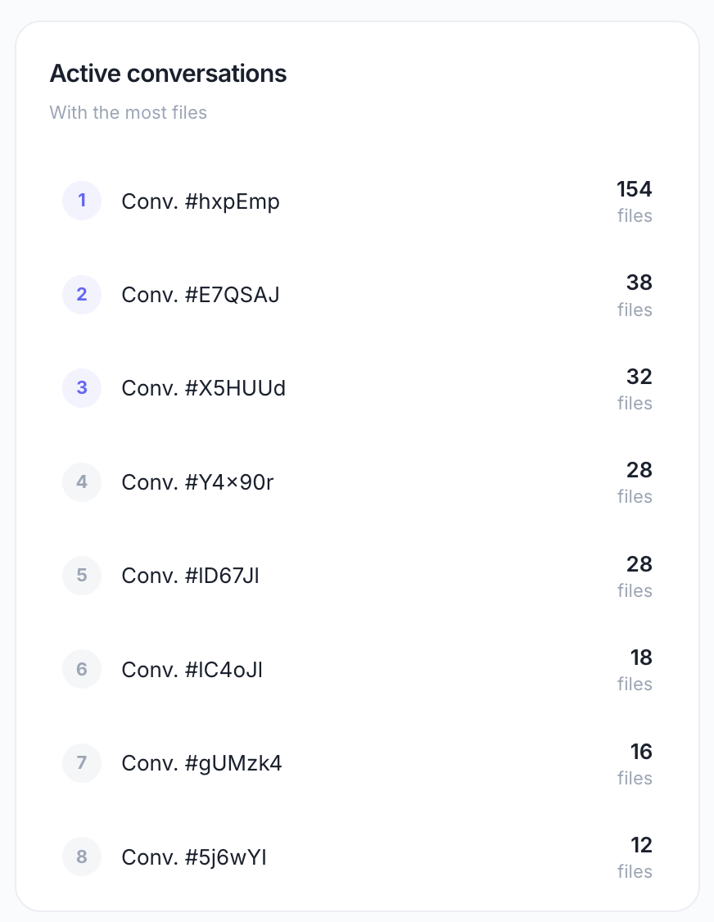This screenshot has height=922, width=714.
Task: Click the rank 4 badge
Action: click(82, 482)
